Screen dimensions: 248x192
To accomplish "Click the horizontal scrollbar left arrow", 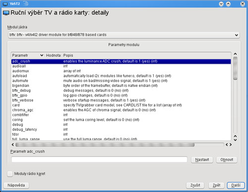I will 13,145.
